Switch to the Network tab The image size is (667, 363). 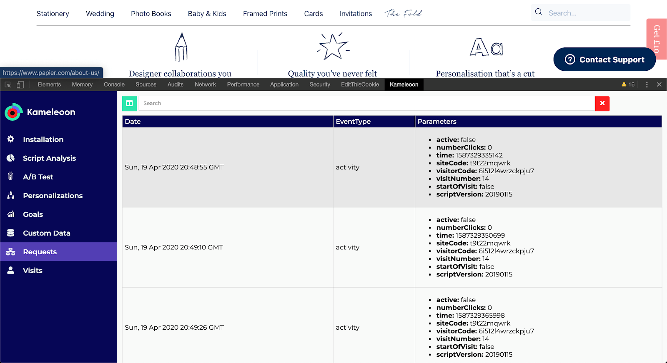(205, 85)
